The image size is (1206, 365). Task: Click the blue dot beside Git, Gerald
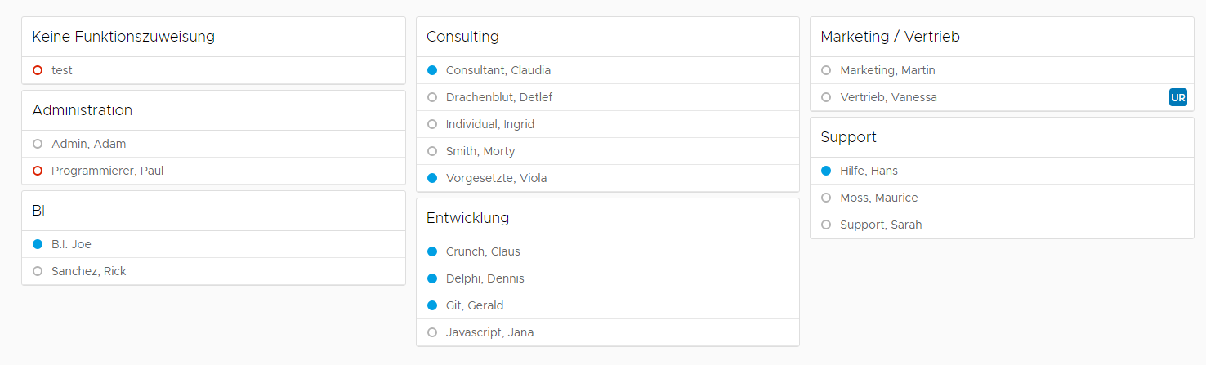click(432, 306)
